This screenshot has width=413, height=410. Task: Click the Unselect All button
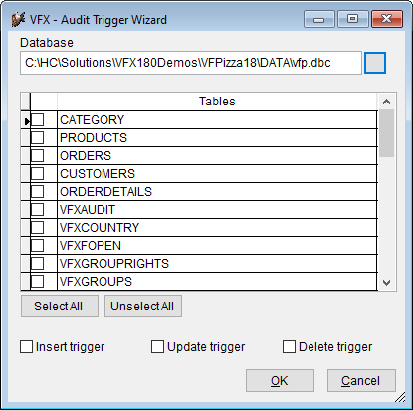143,307
